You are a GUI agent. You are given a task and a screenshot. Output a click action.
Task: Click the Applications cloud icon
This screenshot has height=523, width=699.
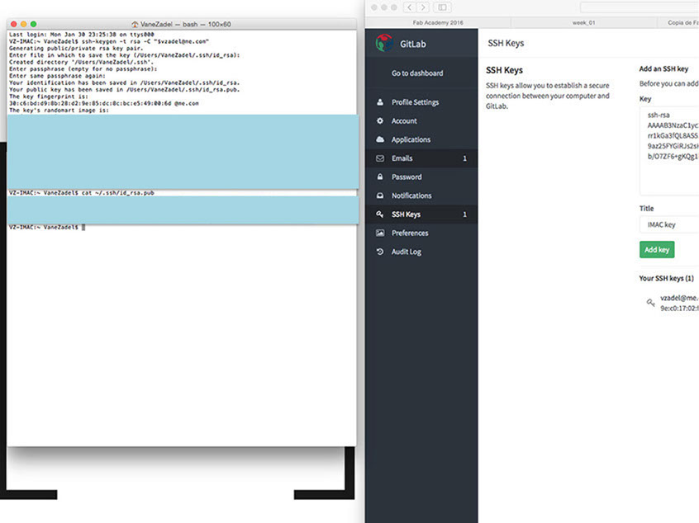pyautogui.click(x=380, y=139)
